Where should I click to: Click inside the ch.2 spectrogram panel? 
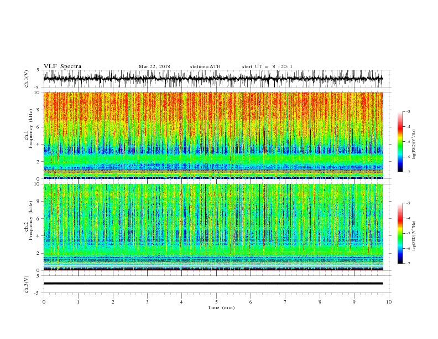pos(213,227)
